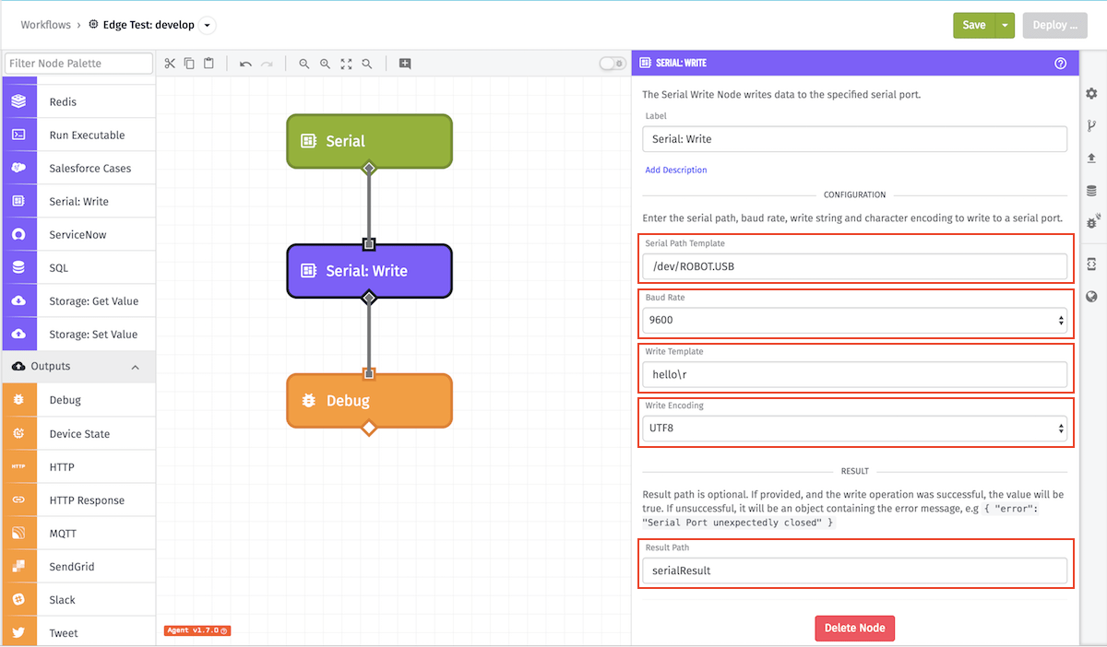
Task: Add a comment note to canvas
Action: (405, 64)
